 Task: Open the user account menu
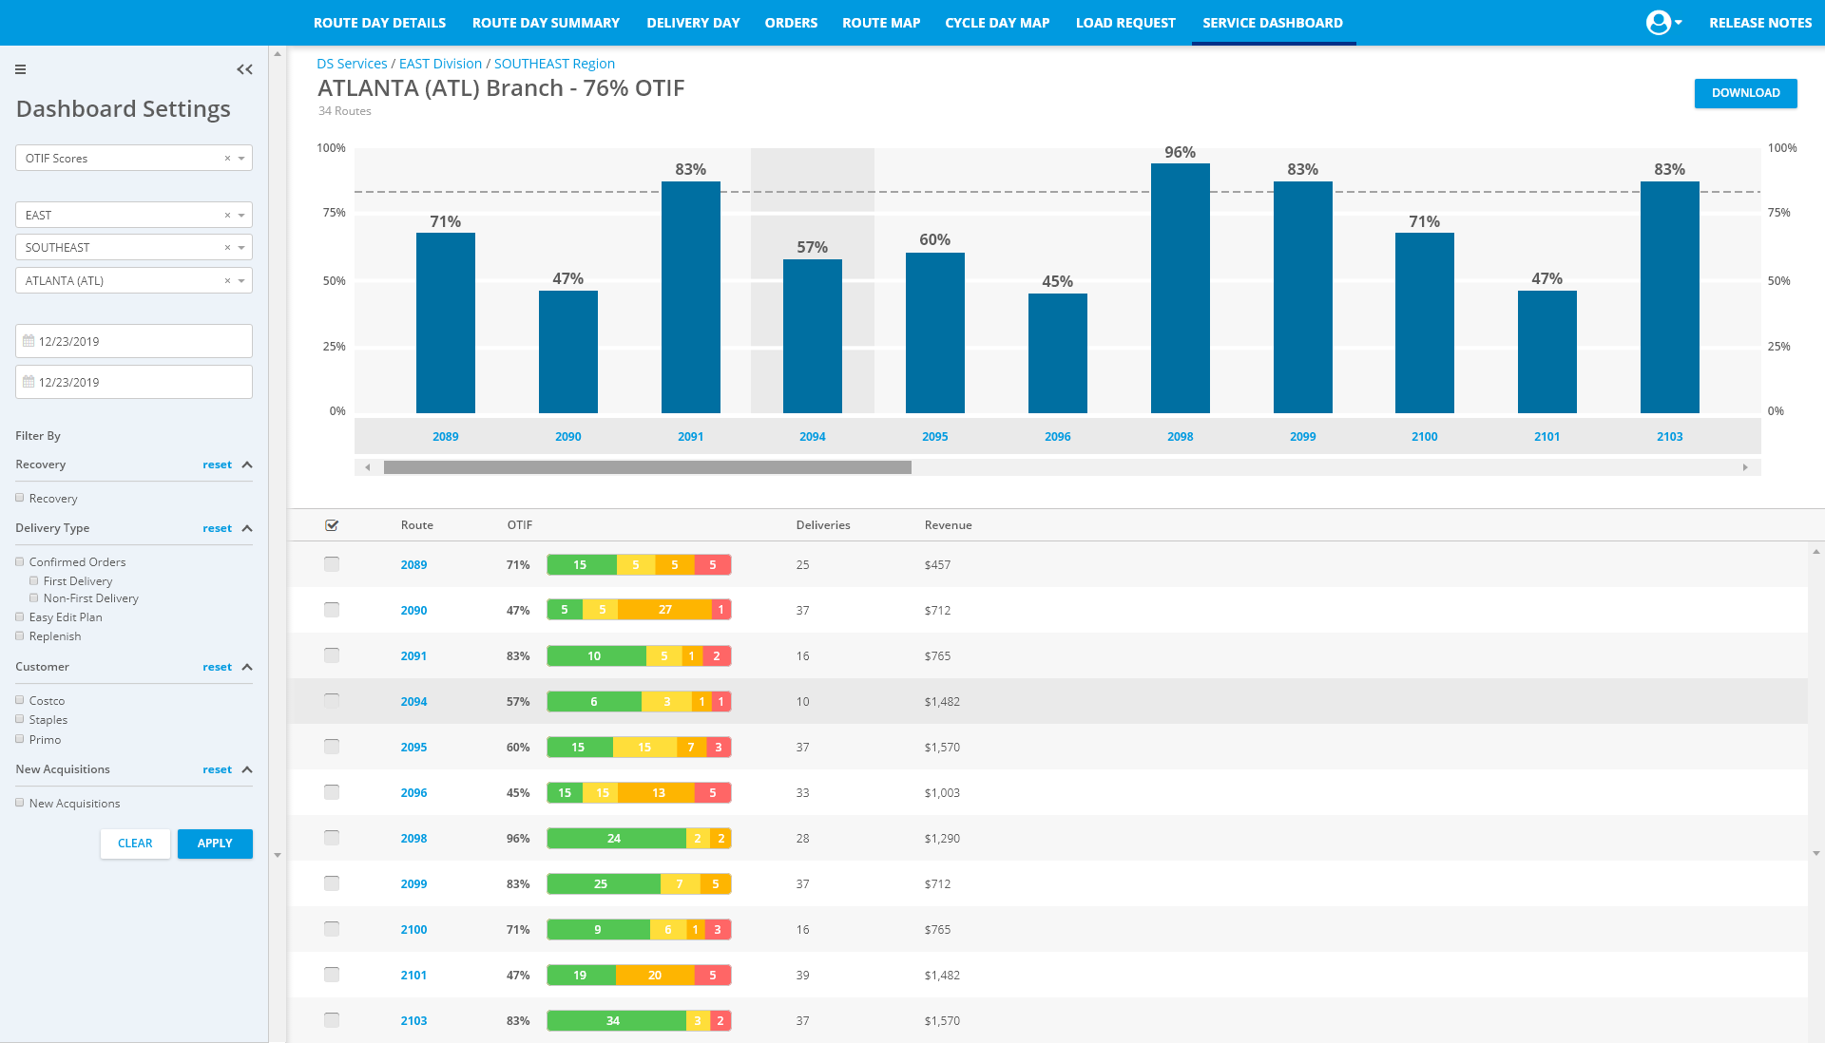[1662, 22]
